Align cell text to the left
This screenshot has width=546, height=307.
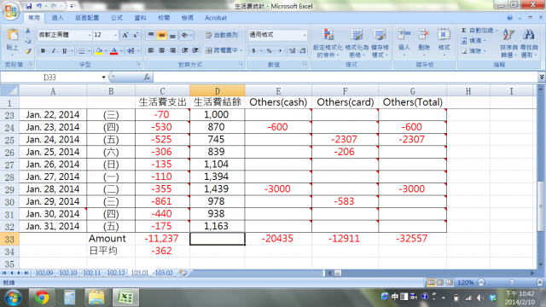click(x=151, y=50)
